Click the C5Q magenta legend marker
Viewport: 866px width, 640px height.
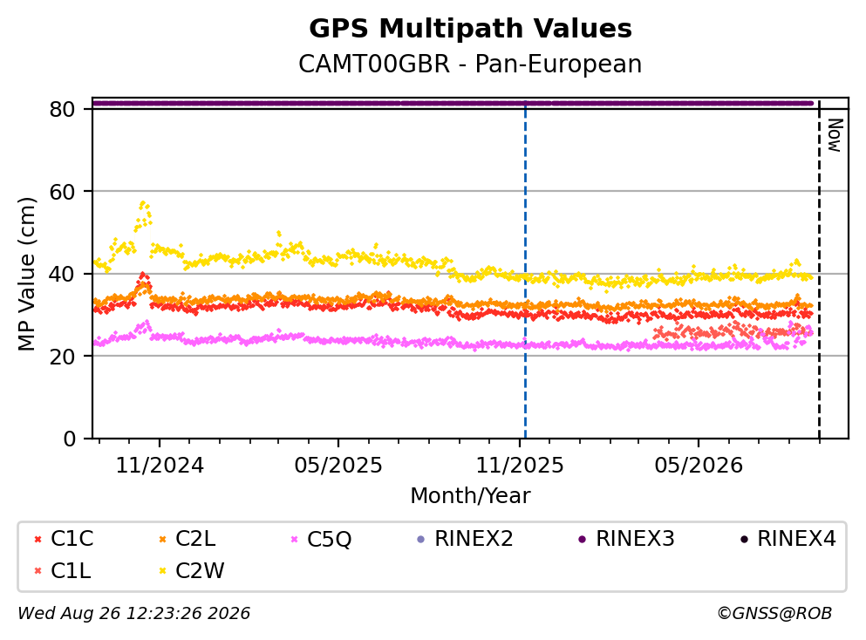(295, 539)
